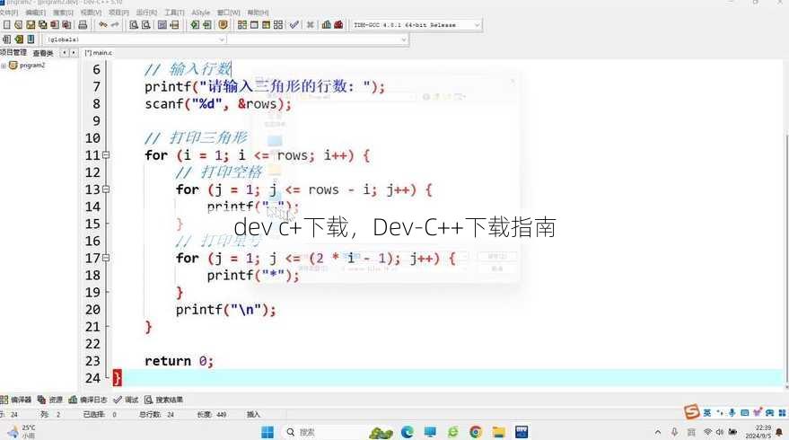Switch to the 查看类 class view tab
The height and width of the screenshot is (440, 789).
pyautogui.click(x=43, y=52)
